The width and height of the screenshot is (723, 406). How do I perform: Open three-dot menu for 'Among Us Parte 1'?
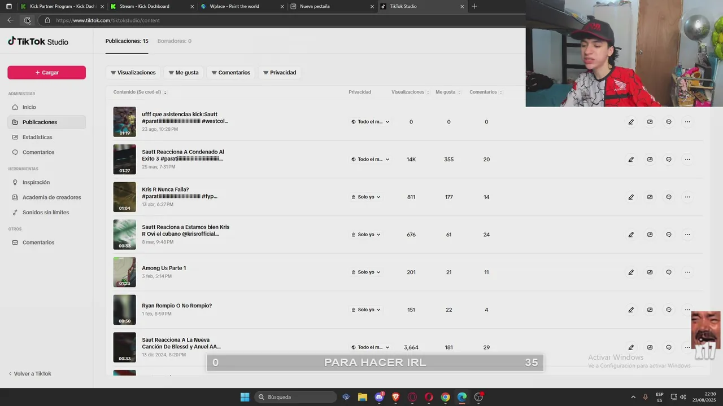pyautogui.click(x=687, y=272)
